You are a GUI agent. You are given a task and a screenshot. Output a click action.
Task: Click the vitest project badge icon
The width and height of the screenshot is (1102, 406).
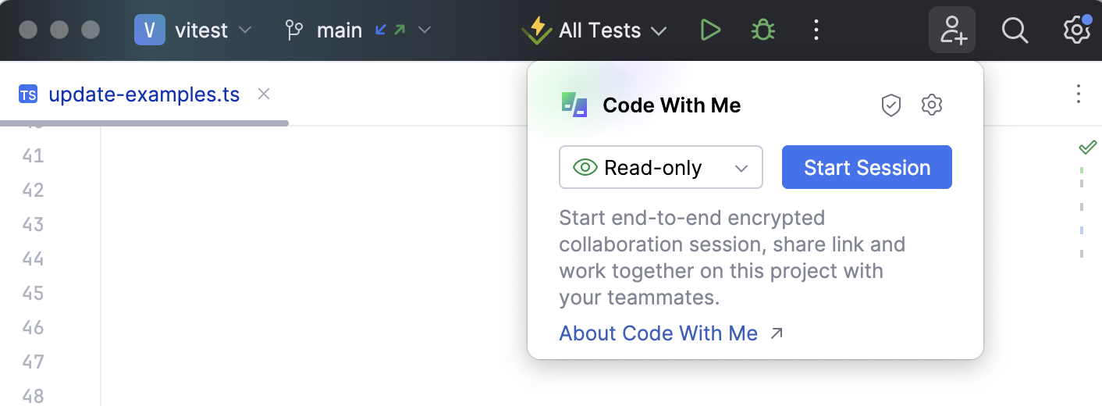pos(150,30)
